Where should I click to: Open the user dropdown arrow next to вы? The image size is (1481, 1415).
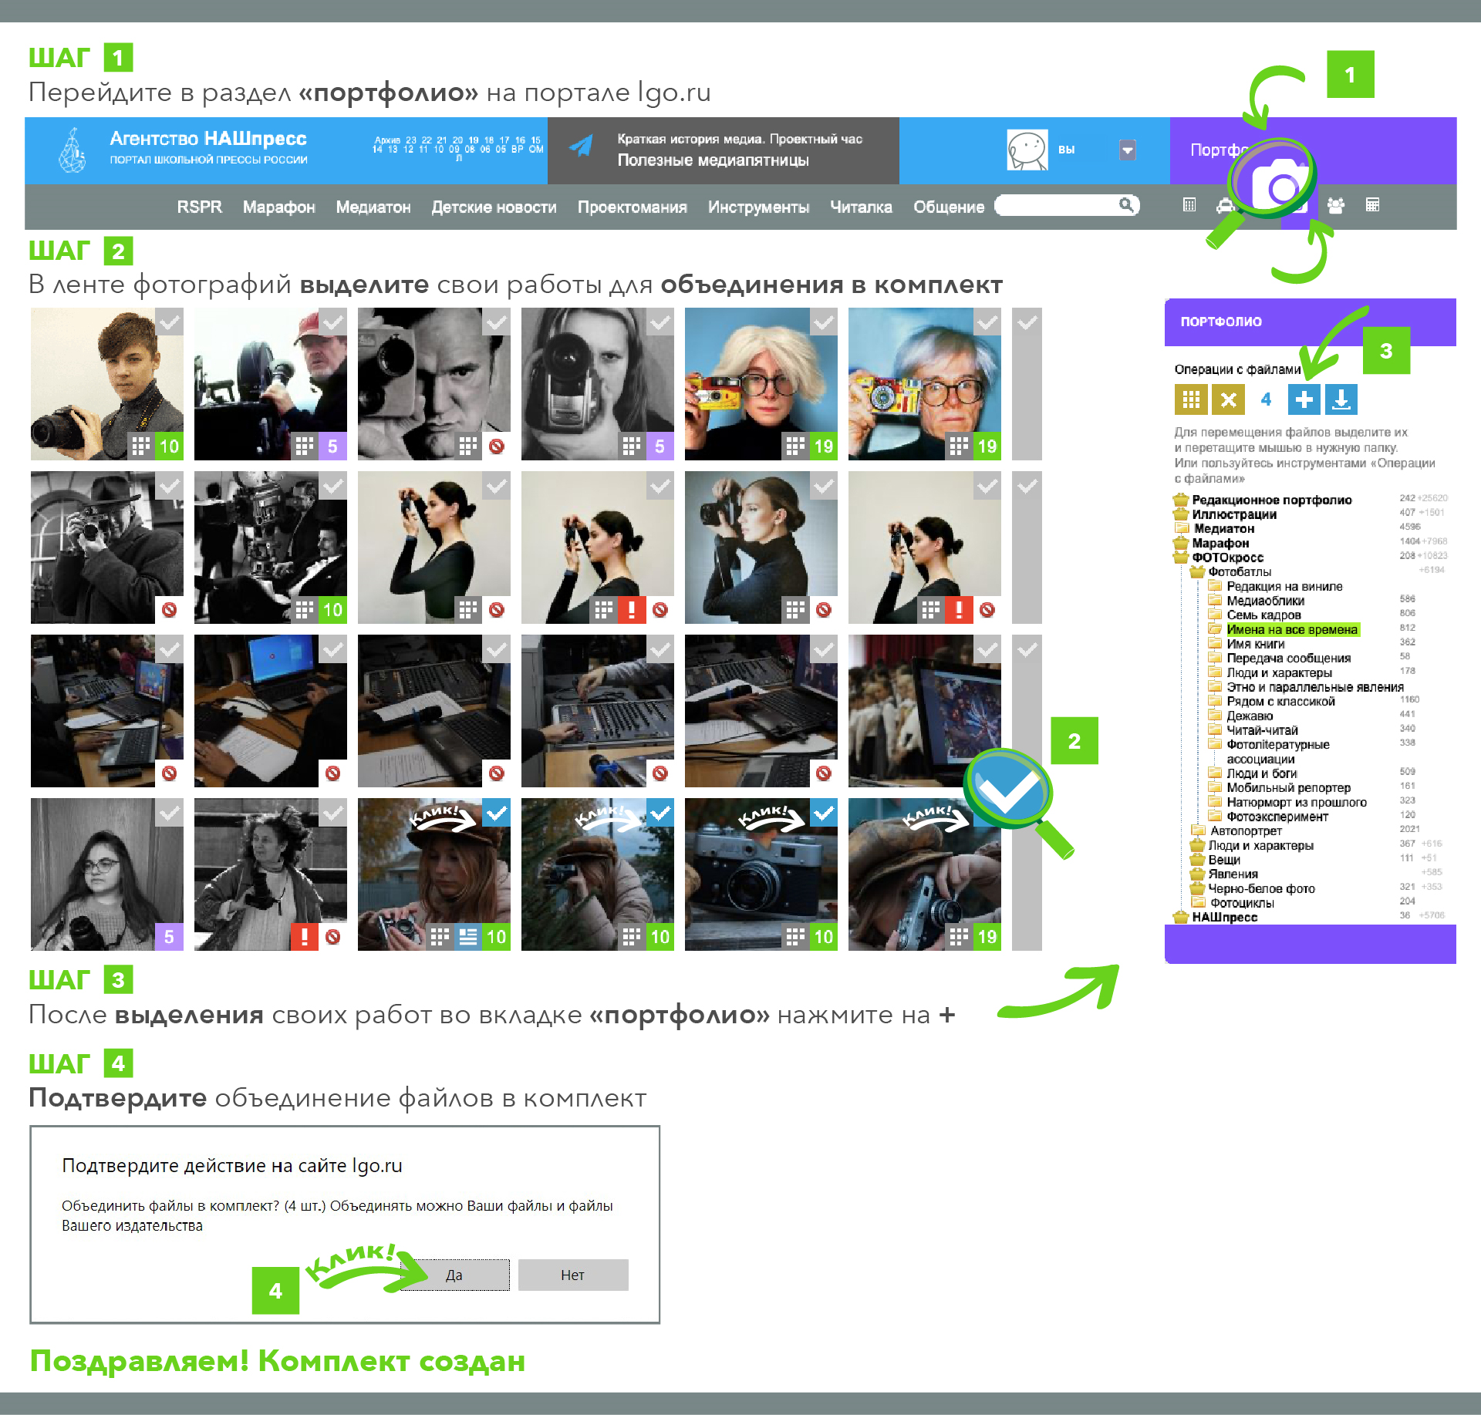1128,150
